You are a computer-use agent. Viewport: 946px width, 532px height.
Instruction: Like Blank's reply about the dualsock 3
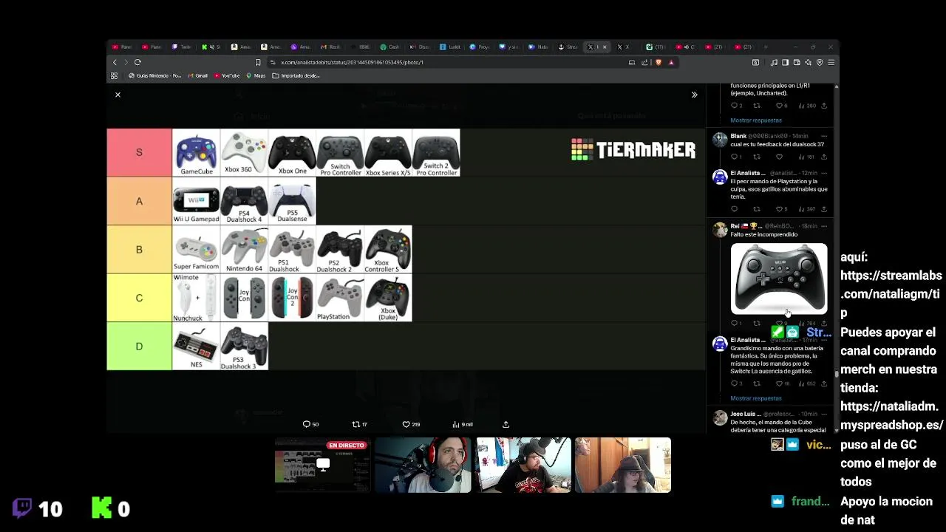[779, 157]
